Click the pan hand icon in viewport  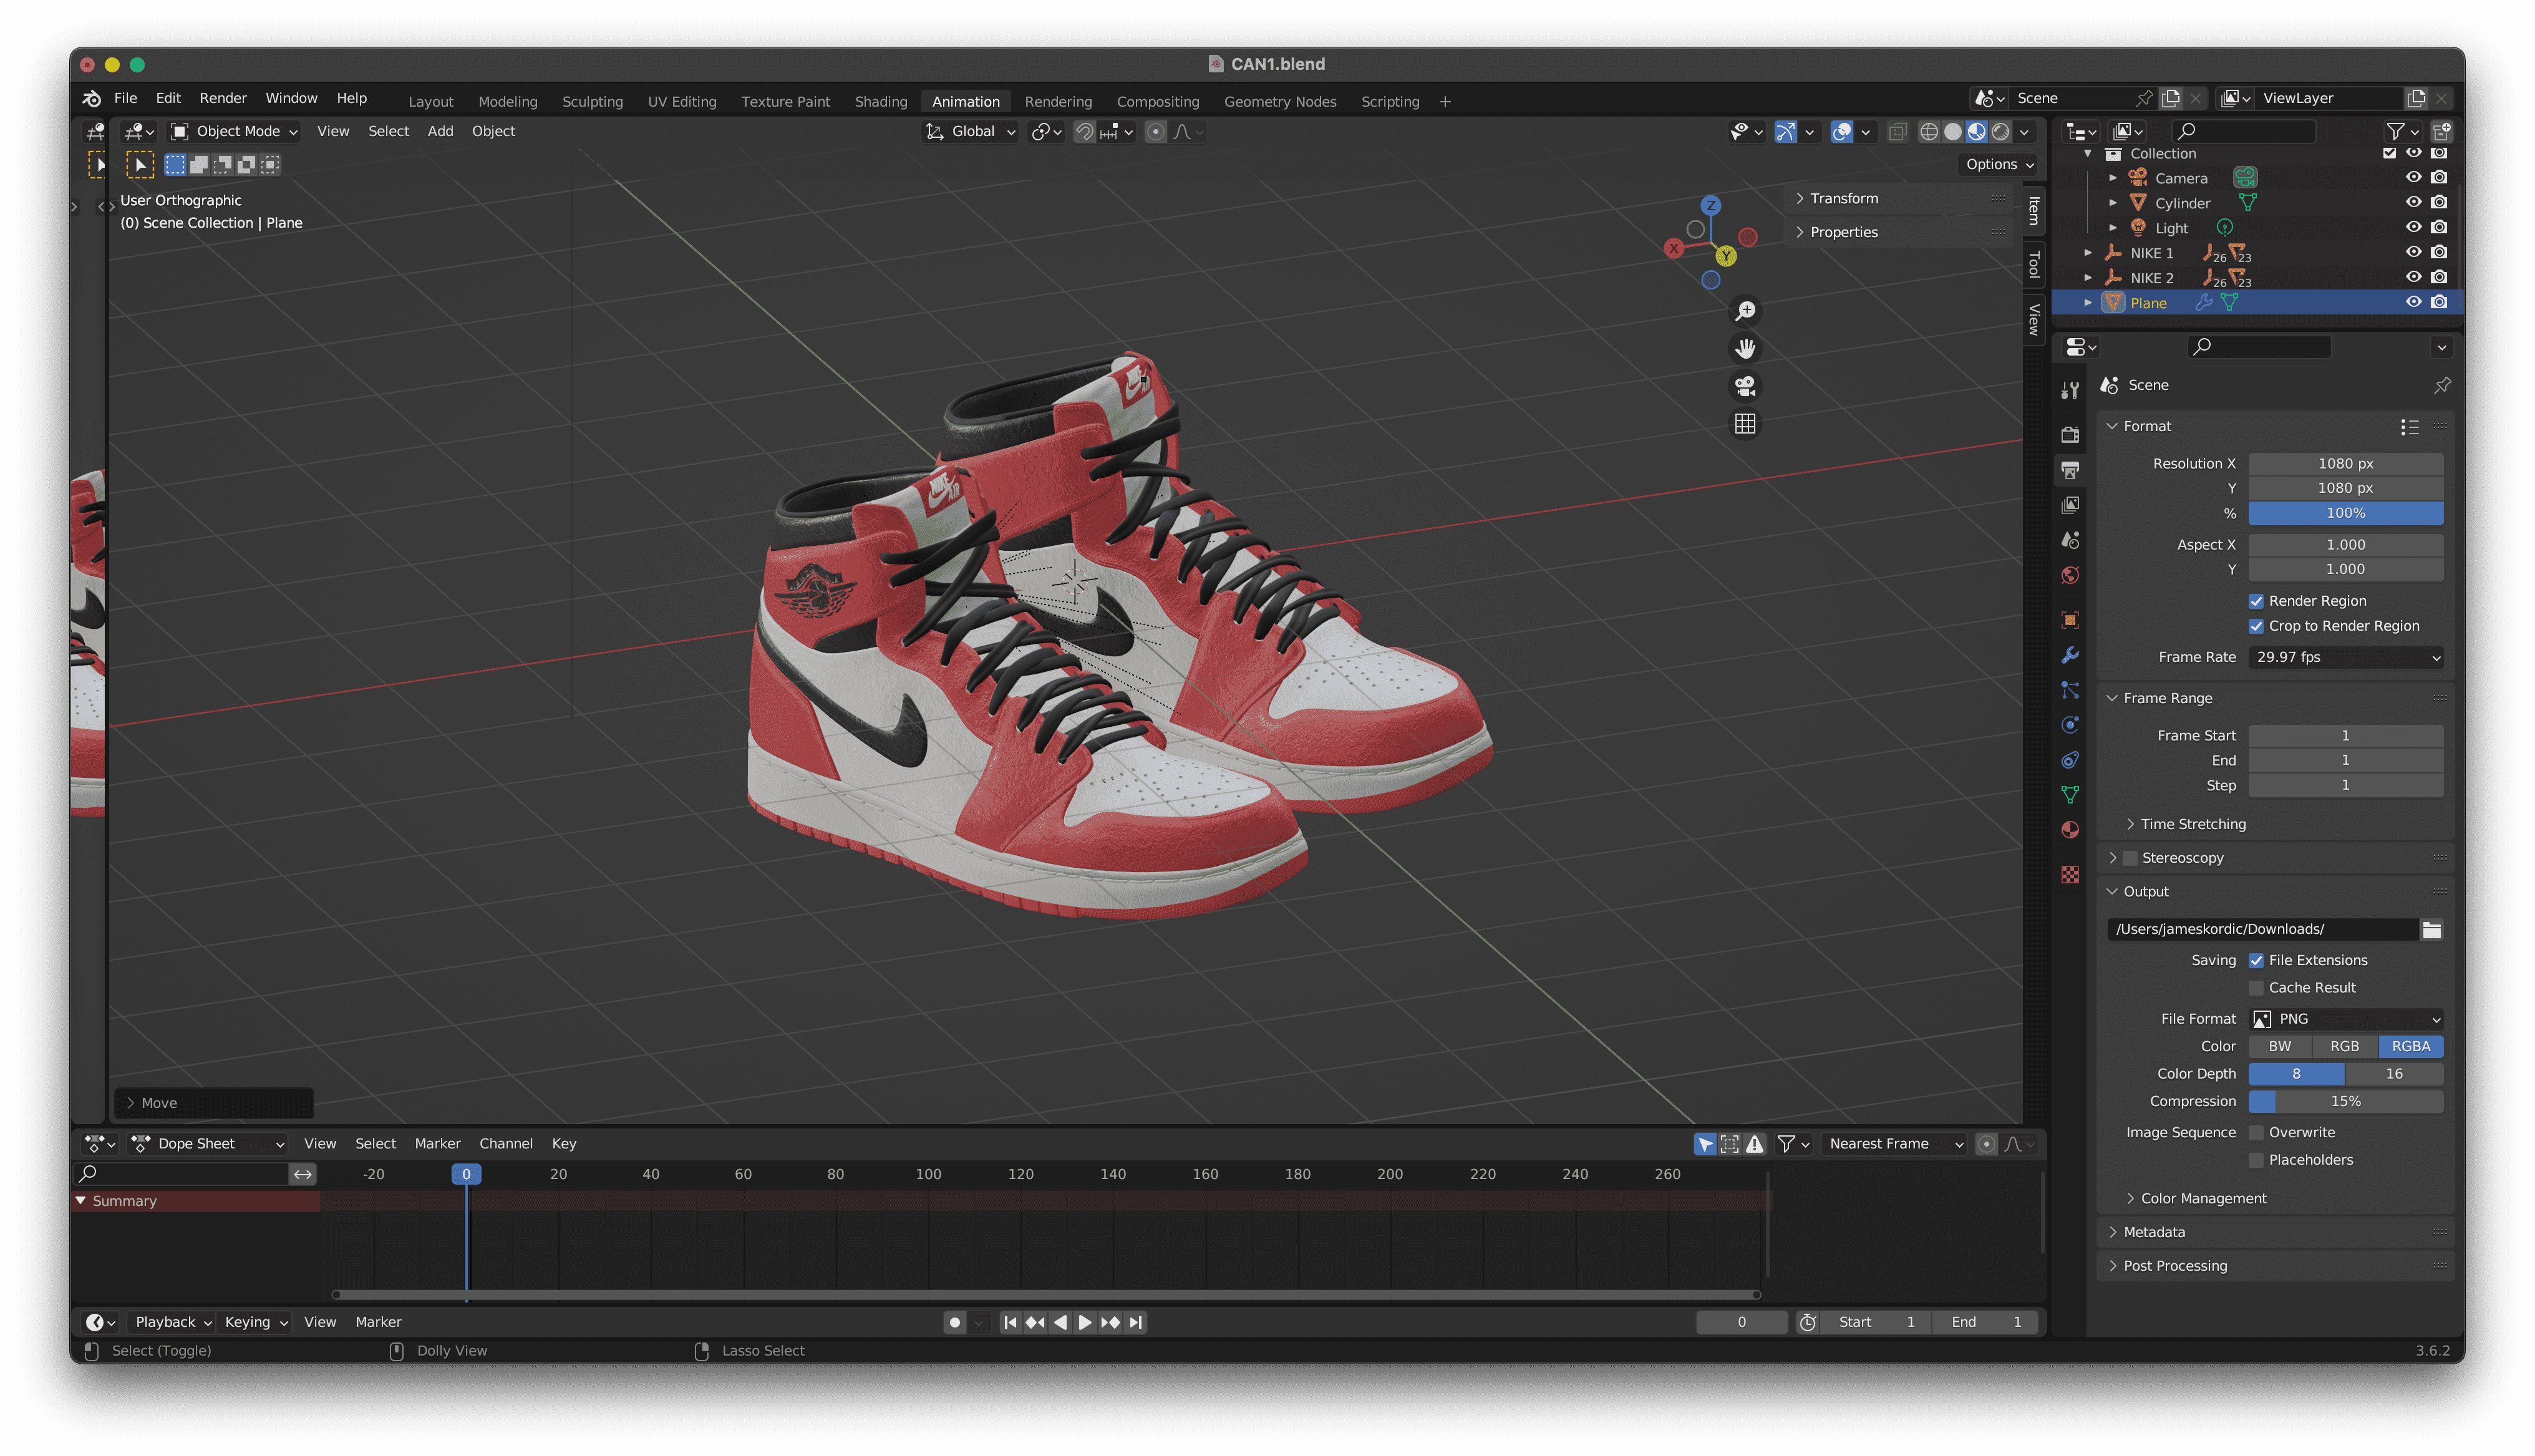pyautogui.click(x=1744, y=348)
